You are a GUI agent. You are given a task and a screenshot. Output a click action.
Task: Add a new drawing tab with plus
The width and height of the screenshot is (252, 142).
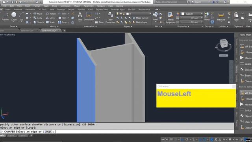coord(64,31)
